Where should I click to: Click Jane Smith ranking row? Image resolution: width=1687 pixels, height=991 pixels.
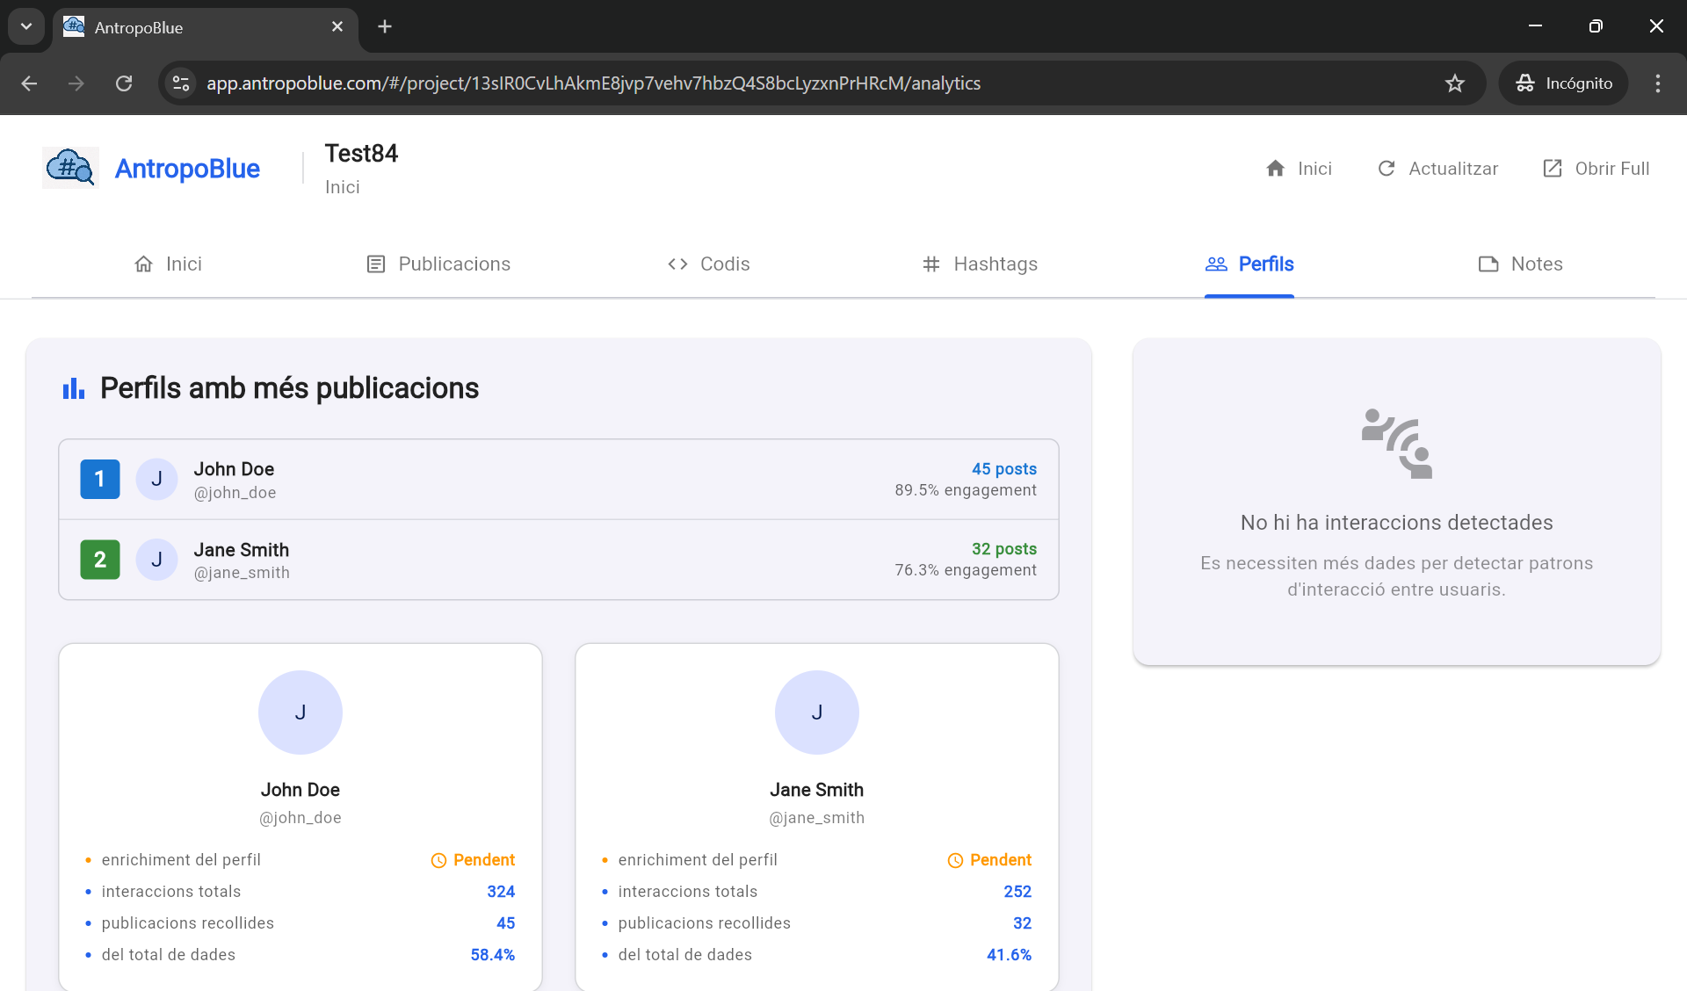coord(558,560)
